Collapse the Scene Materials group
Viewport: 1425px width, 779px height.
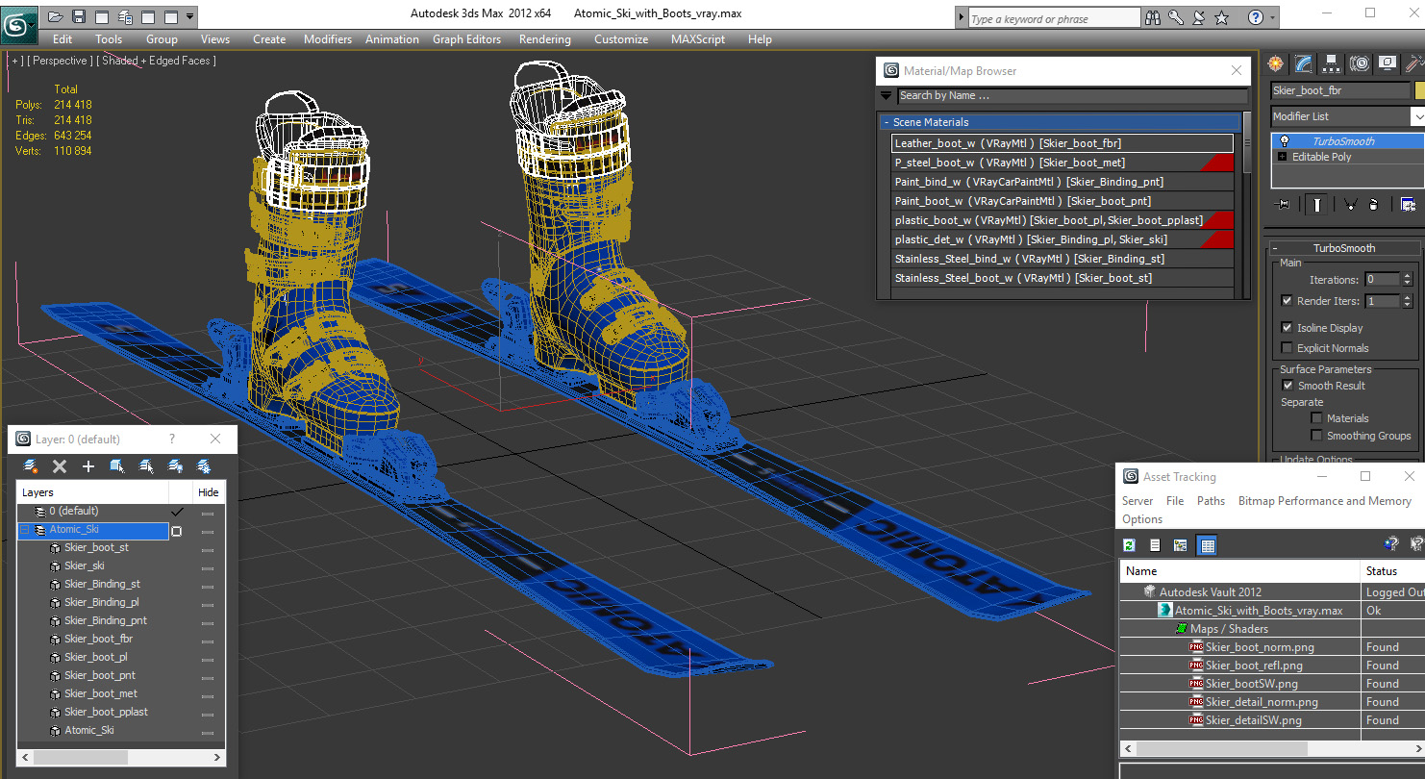point(886,123)
